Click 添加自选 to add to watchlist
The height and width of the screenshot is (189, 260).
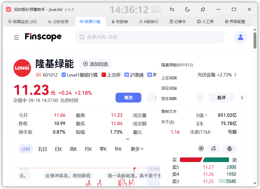(95, 64)
